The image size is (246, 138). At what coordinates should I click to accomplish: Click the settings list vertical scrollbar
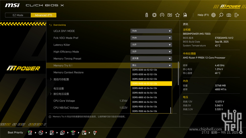pos(178,73)
